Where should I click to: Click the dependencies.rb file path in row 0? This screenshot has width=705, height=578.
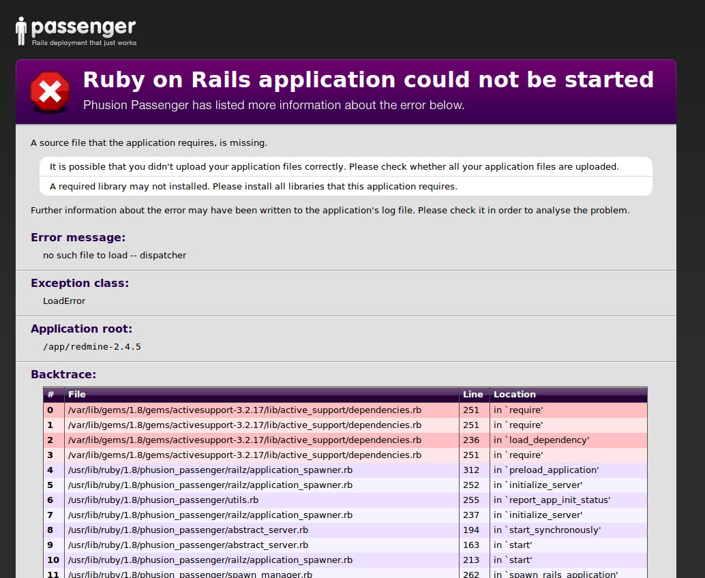[x=245, y=410]
